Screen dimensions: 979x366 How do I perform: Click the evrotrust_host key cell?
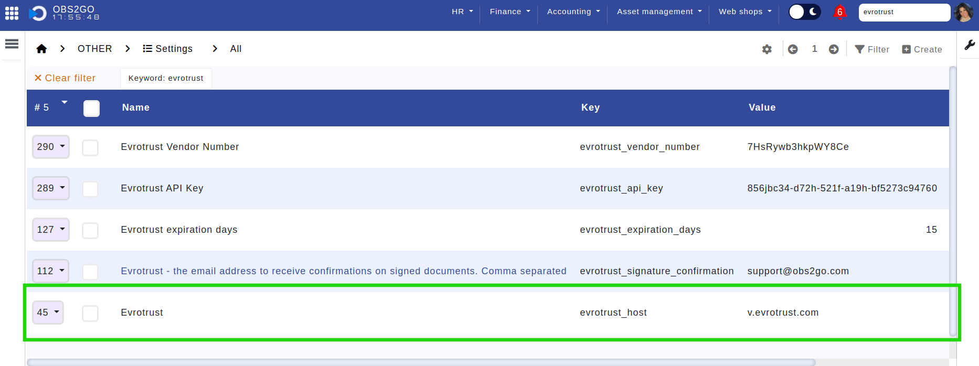(x=613, y=313)
